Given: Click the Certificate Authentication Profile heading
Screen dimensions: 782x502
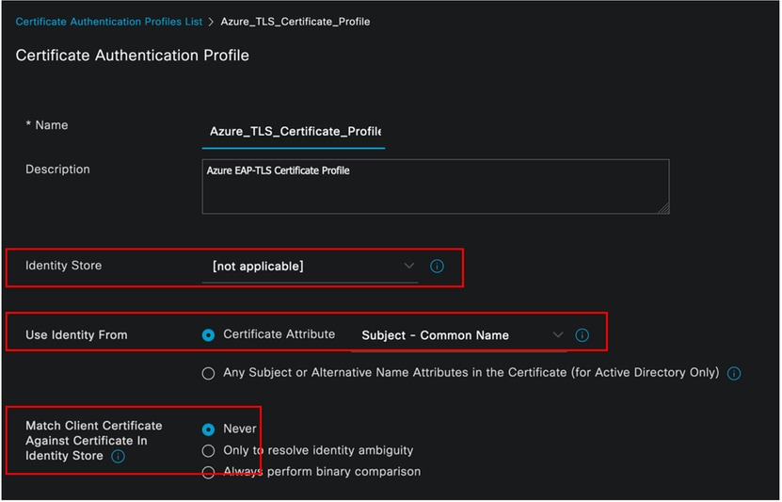Looking at the screenshot, I should [132, 56].
